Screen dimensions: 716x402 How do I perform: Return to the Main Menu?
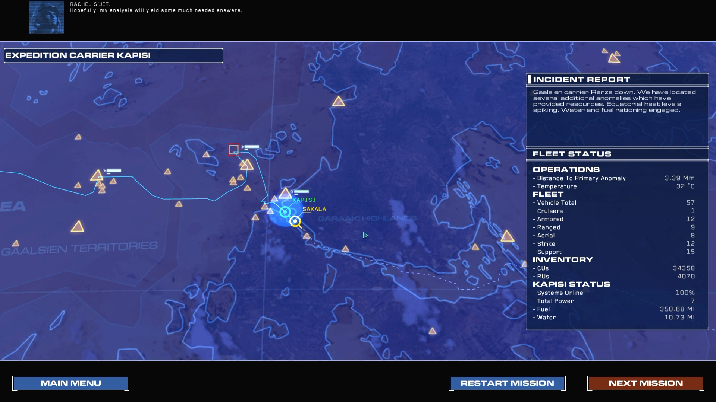tap(71, 383)
